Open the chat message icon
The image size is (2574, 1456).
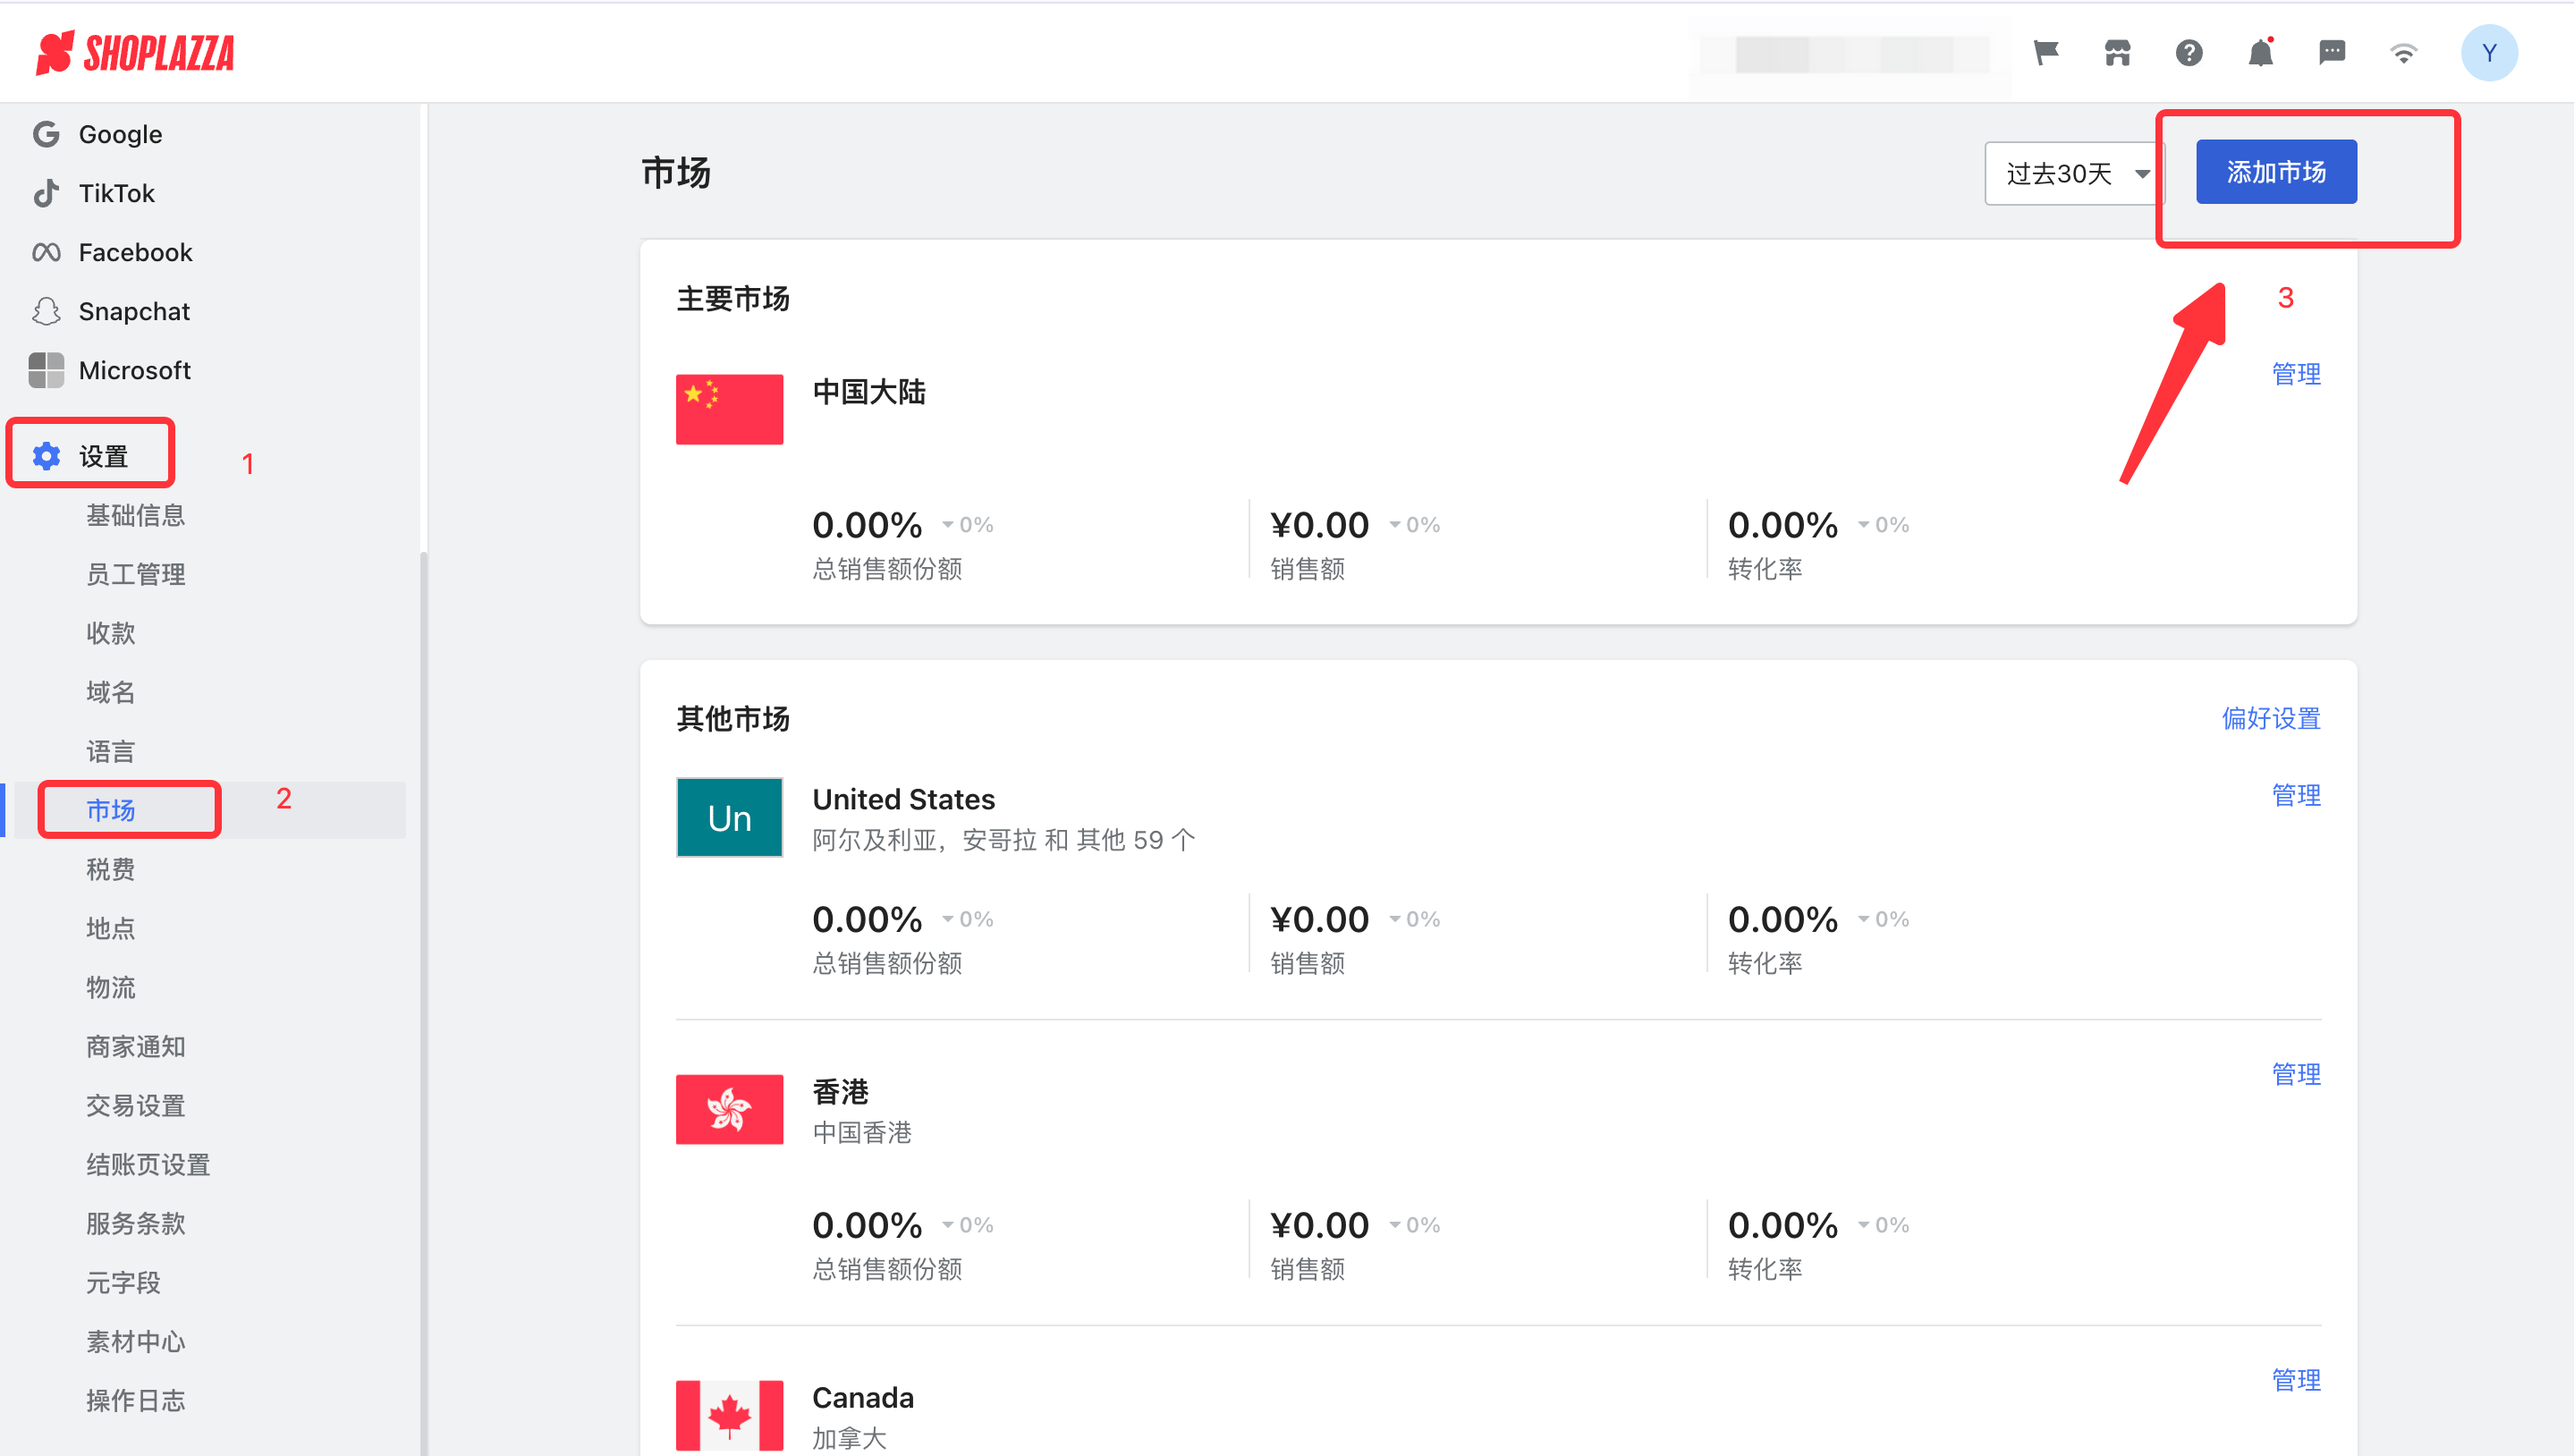point(2331,52)
